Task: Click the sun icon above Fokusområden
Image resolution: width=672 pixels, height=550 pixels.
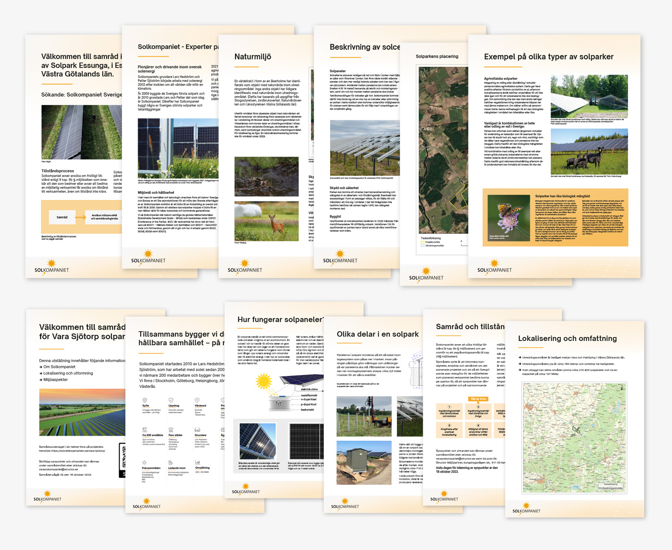Action: pos(144,463)
